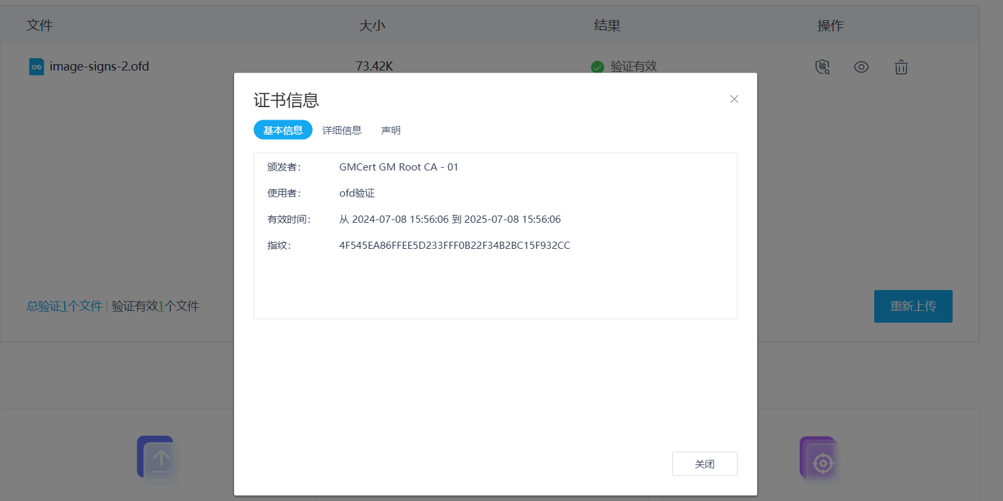The image size is (1003, 501).
Task: Open signature verification details shield icon
Action: (x=822, y=67)
